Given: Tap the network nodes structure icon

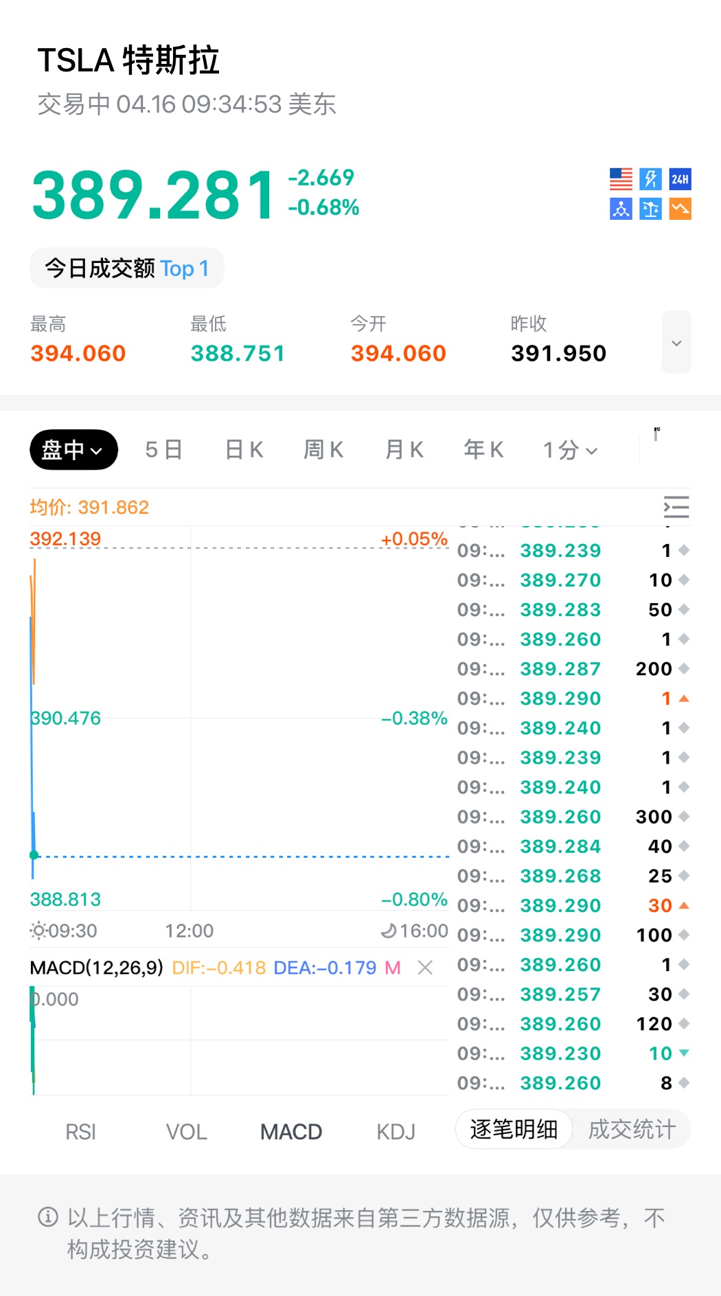Looking at the screenshot, I should click(x=621, y=209).
